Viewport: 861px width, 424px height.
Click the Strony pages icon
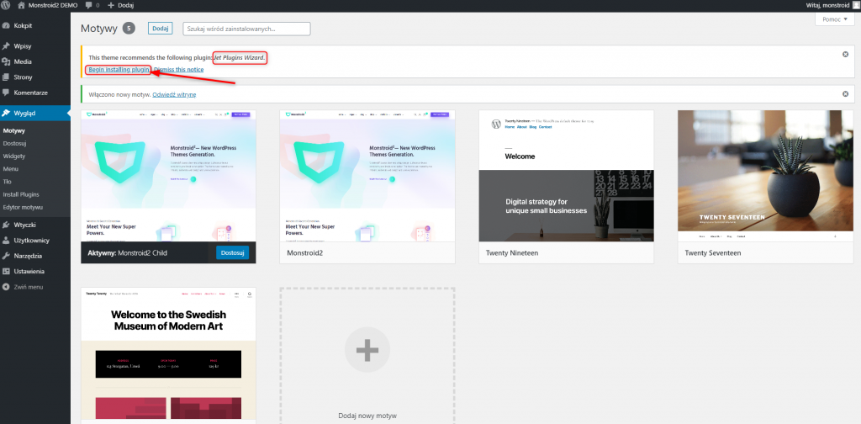tap(6, 77)
